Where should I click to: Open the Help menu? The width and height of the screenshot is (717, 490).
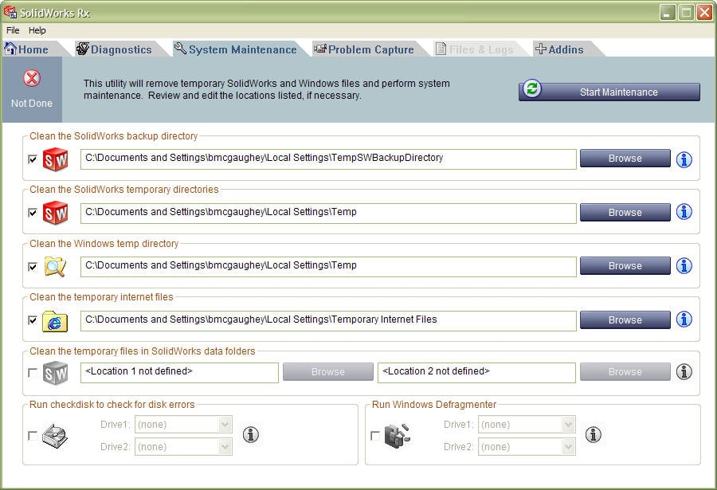coord(37,30)
